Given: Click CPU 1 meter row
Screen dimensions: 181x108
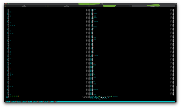Looking at the screenshot, I should coord(48,9).
